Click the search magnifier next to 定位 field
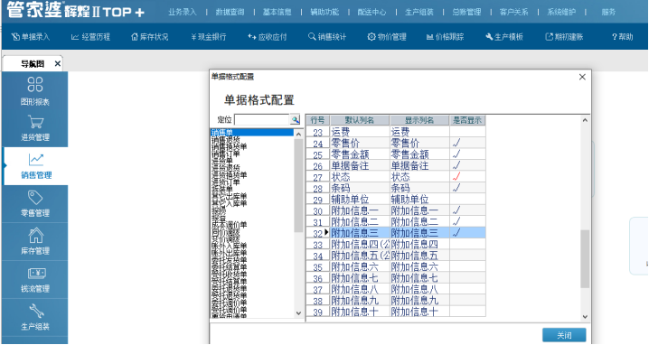 295,119
